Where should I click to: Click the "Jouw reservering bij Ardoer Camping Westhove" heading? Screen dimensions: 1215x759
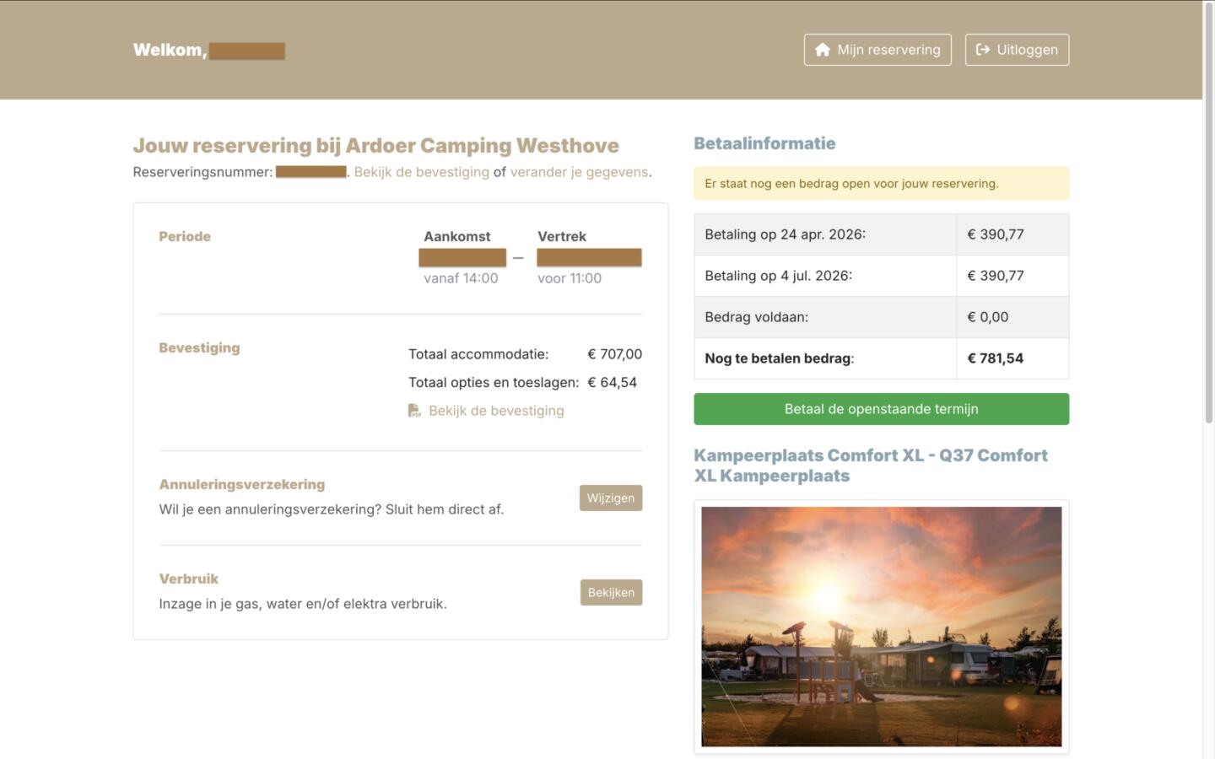[x=375, y=146]
